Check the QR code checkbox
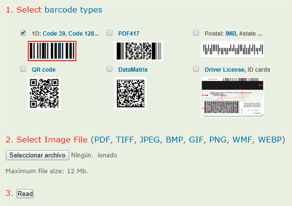 click(x=23, y=69)
